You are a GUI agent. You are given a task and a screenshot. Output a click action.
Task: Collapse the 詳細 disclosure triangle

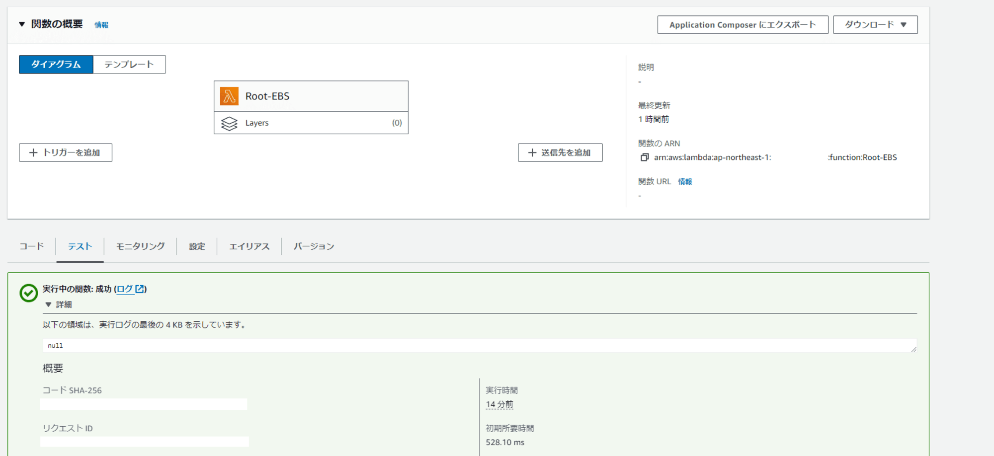[48, 304]
